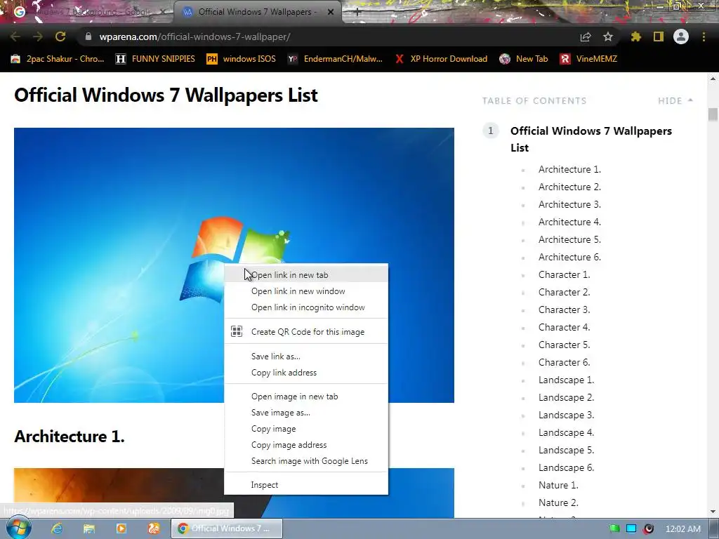Bookmark the page with the star icon
The image size is (719, 539).
tap(608, 36)
